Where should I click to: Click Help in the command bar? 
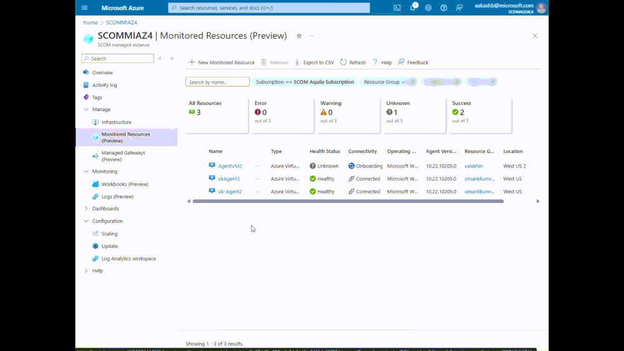coord(382,62)
